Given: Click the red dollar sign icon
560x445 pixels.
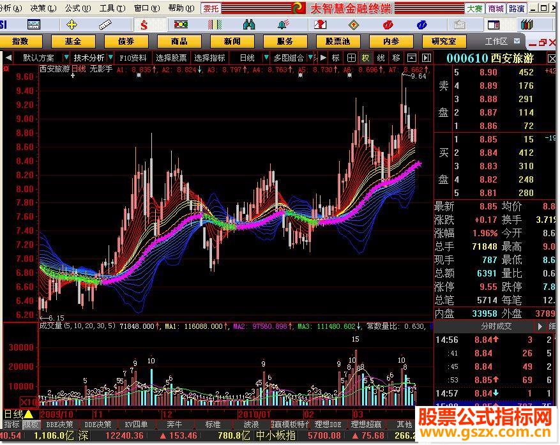Looking at the screenshot, I should coord(144,25).
